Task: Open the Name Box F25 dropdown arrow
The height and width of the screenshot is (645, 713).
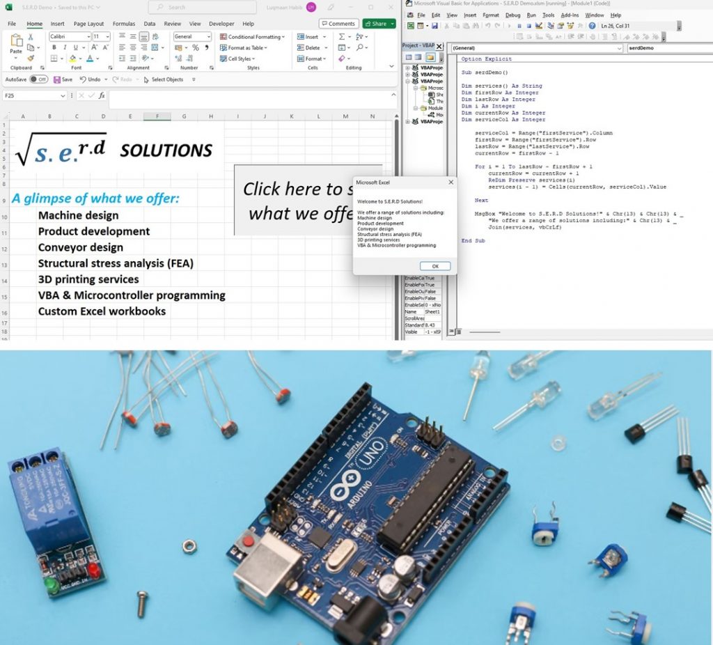Action: (x=63, y=95)
